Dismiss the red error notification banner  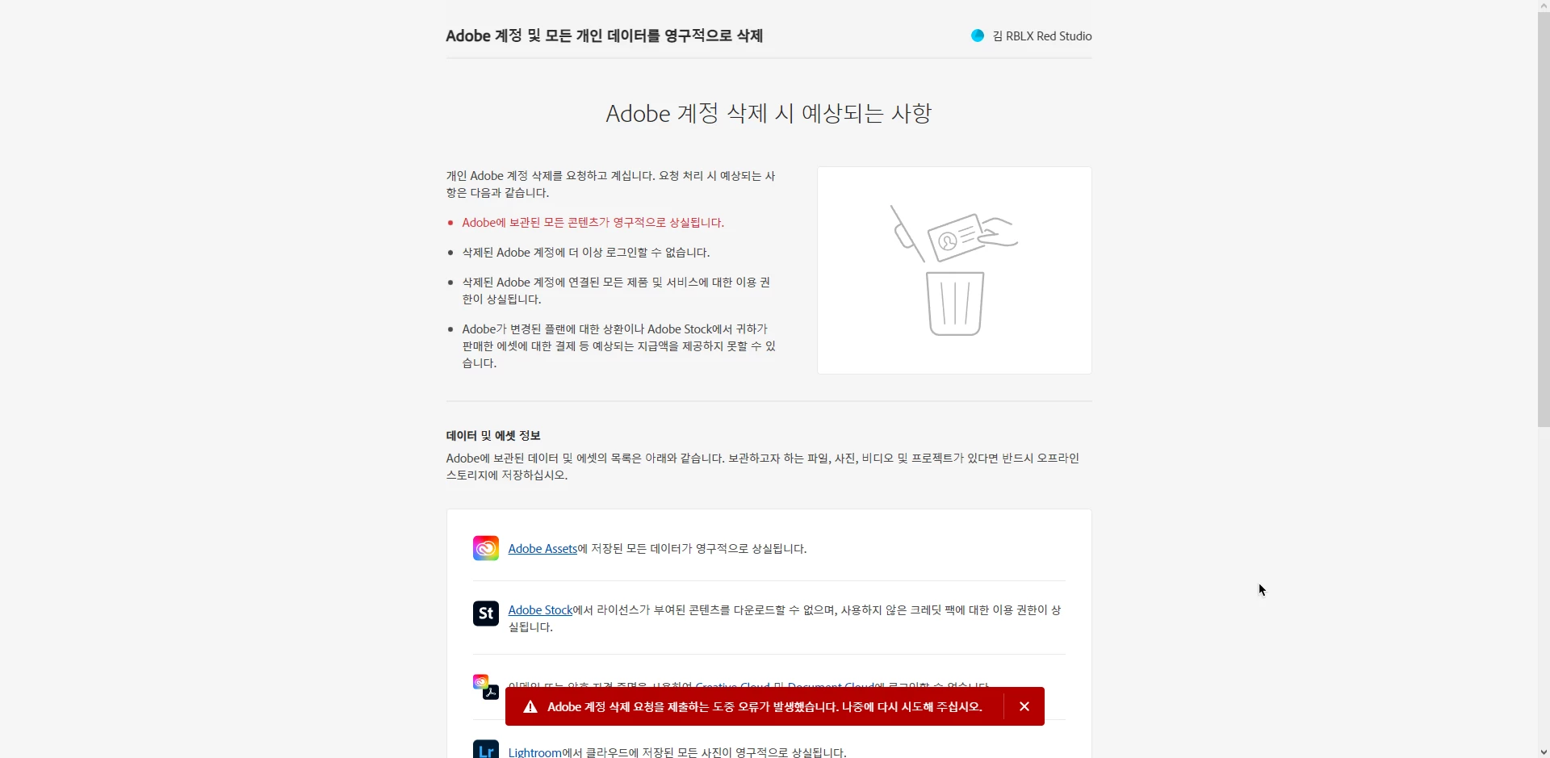coord(1024,706)
